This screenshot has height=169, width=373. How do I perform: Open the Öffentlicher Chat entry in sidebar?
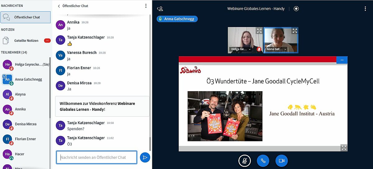pos(25,17)
